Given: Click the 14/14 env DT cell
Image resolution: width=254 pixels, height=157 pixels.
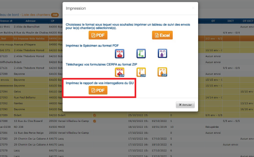Looking at the screenshot, I should 214,97.
